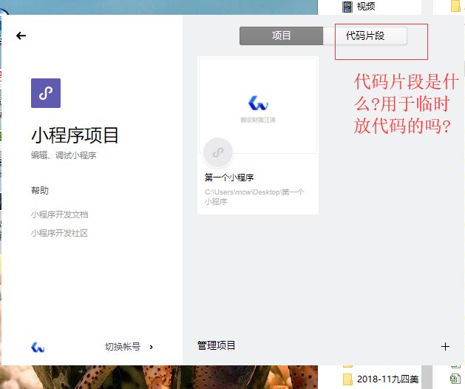Click 管理项目 to manage projects
The image size is (465, 389).
pyautogui.click(x=216, y=345)
